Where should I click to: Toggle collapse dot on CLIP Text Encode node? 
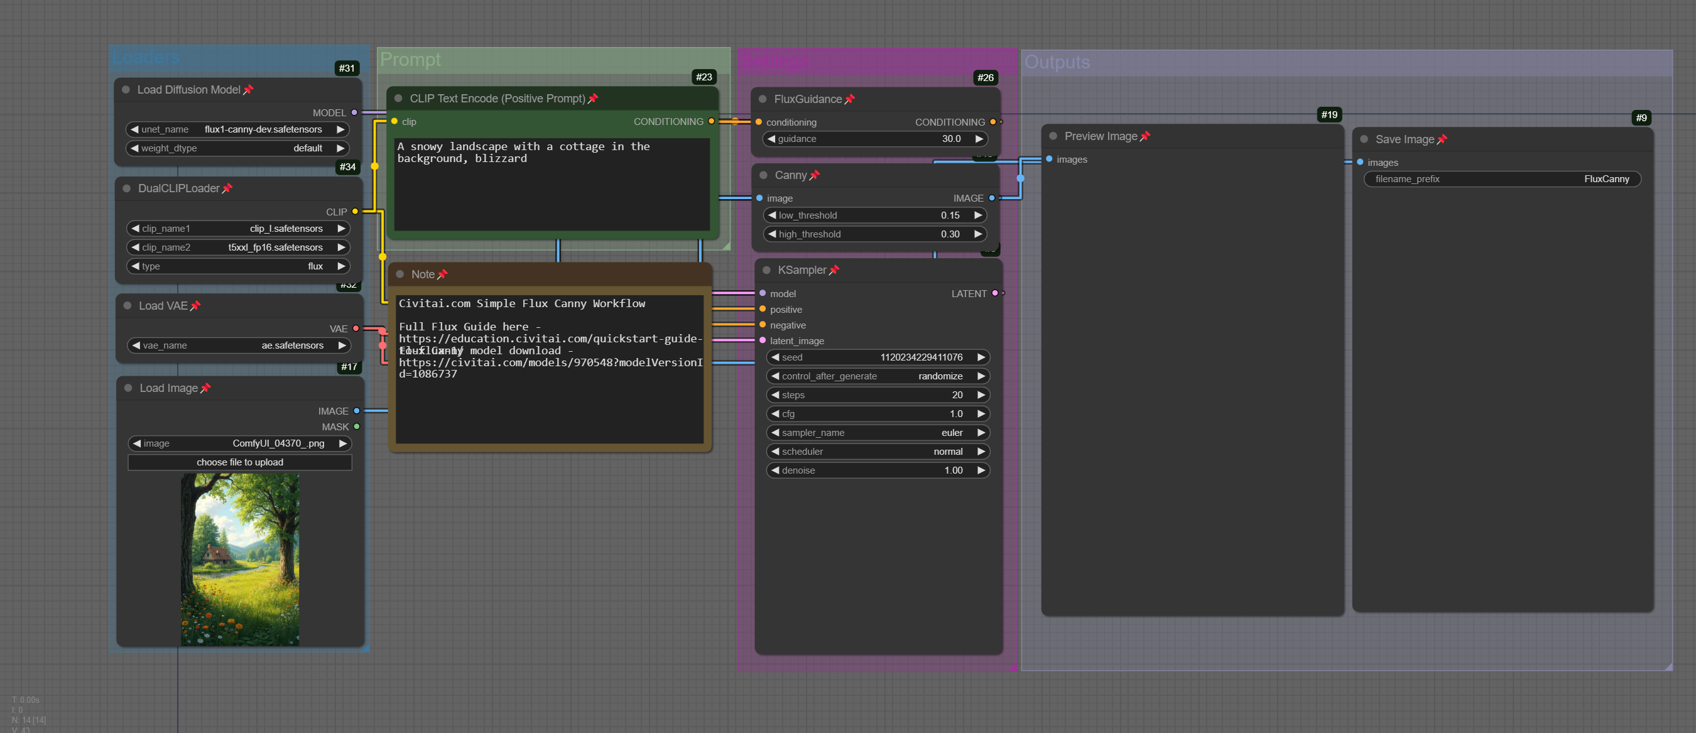pos(398,98)
